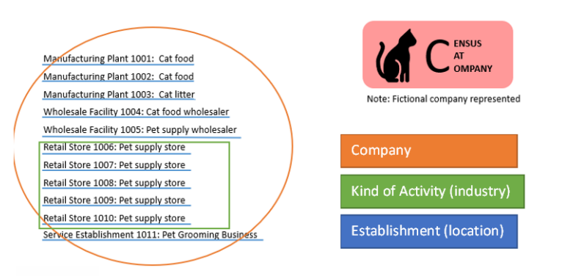The width and height of the screenshot is (562, 276).
Task: Open Wholesale Facility 1004 cat food wholesaler
Action: coord(136,112)
